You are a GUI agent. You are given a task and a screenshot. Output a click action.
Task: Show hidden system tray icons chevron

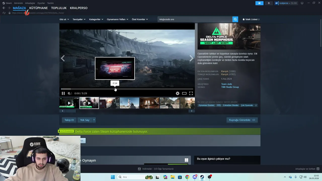pyautogui.click(x=285, y=177)
